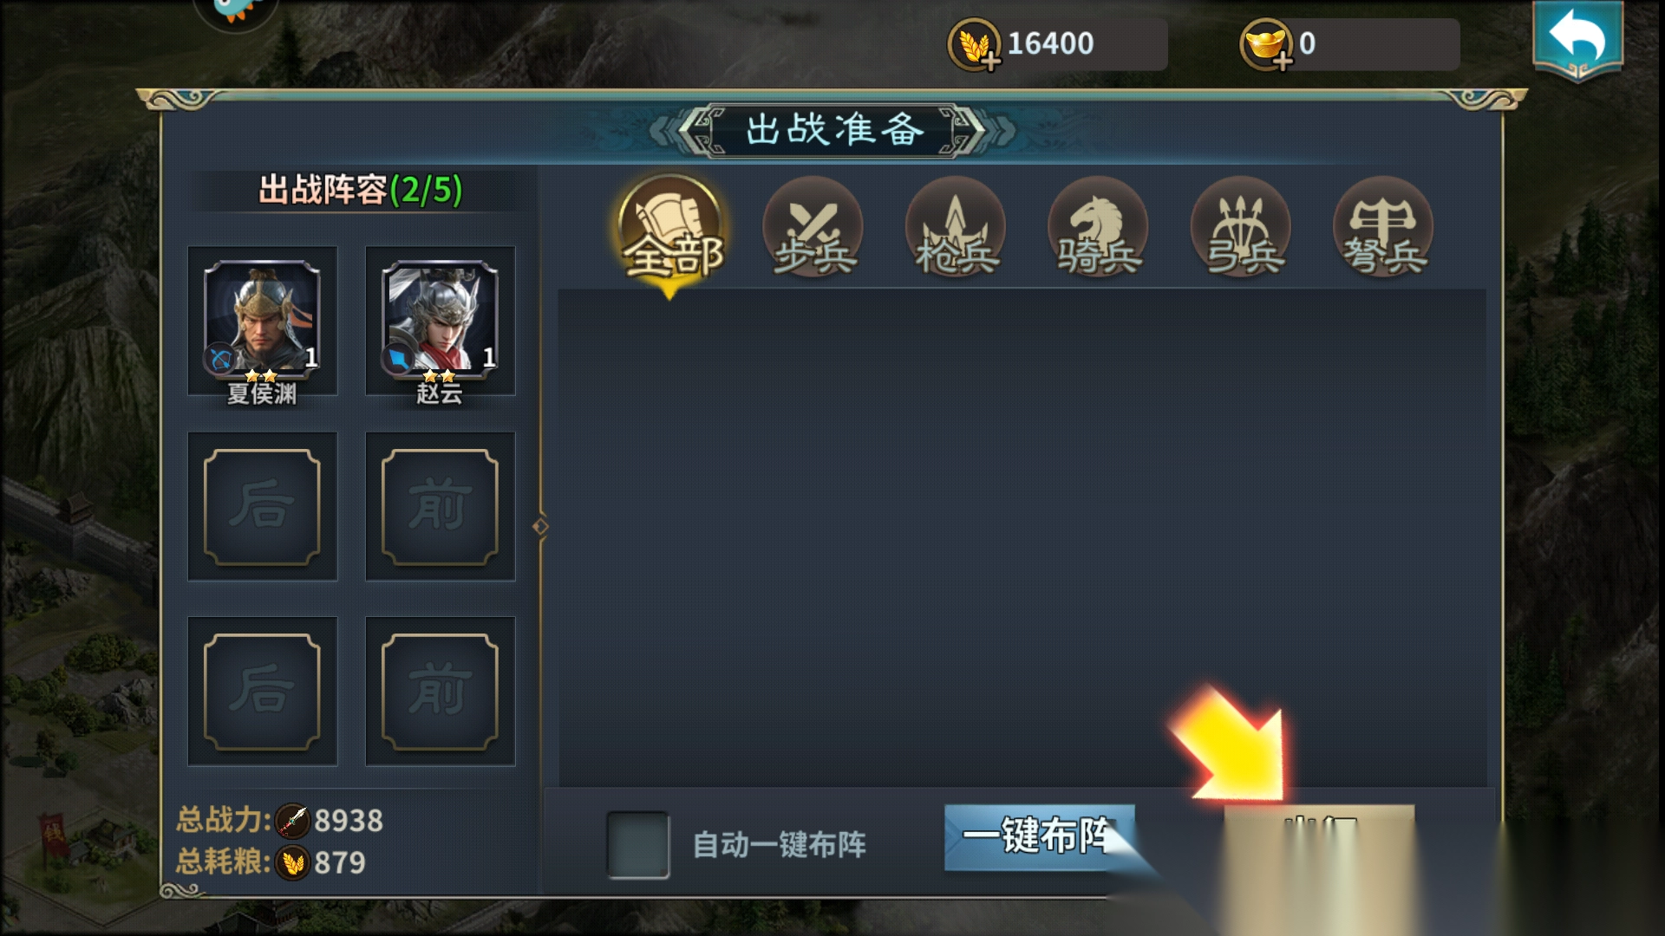The height and width of the screenshot is (936, 1665).
Task: Select general 夏侯渊 portrait
Action: pos(262,320)
